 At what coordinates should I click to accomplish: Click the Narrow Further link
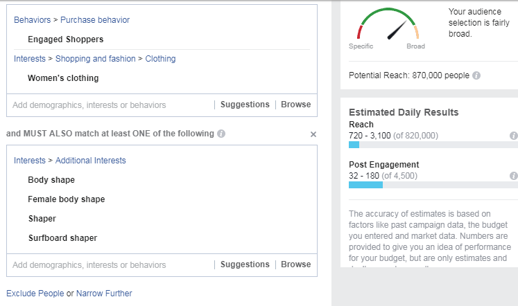click(x=104, y=293)
